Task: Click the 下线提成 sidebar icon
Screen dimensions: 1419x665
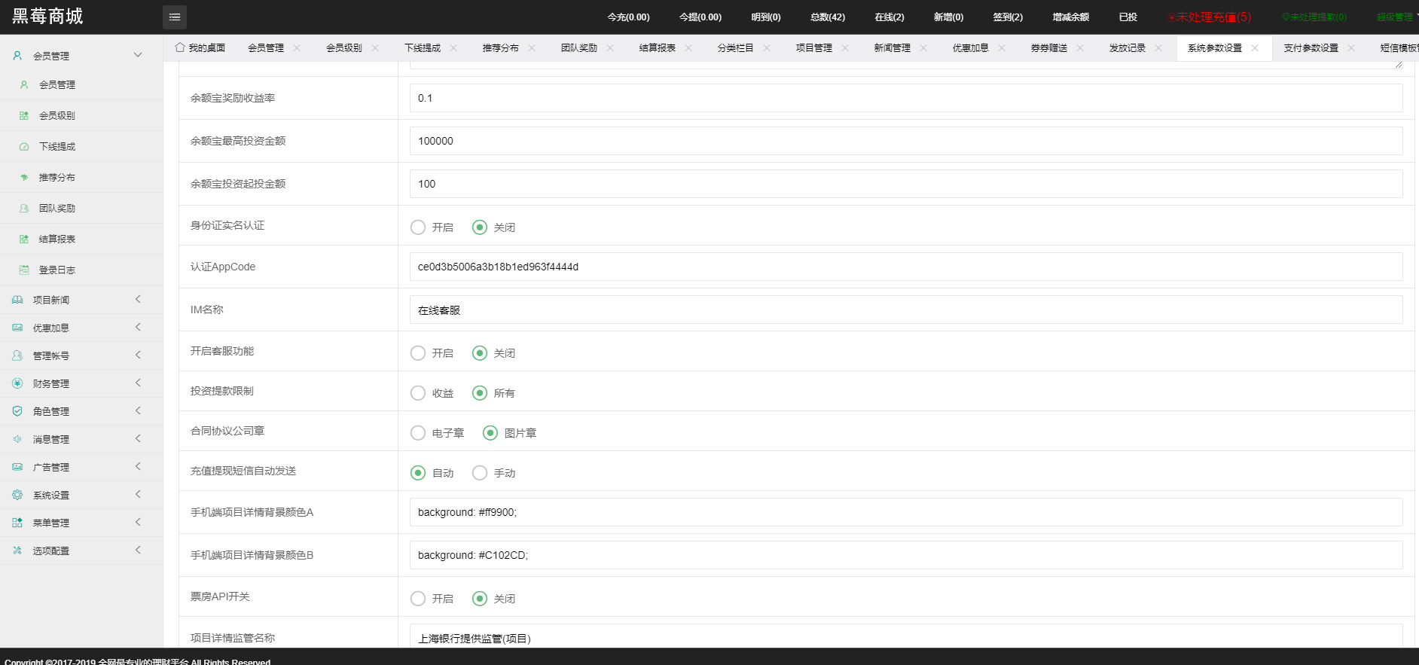Action: (x=24, y=147)
